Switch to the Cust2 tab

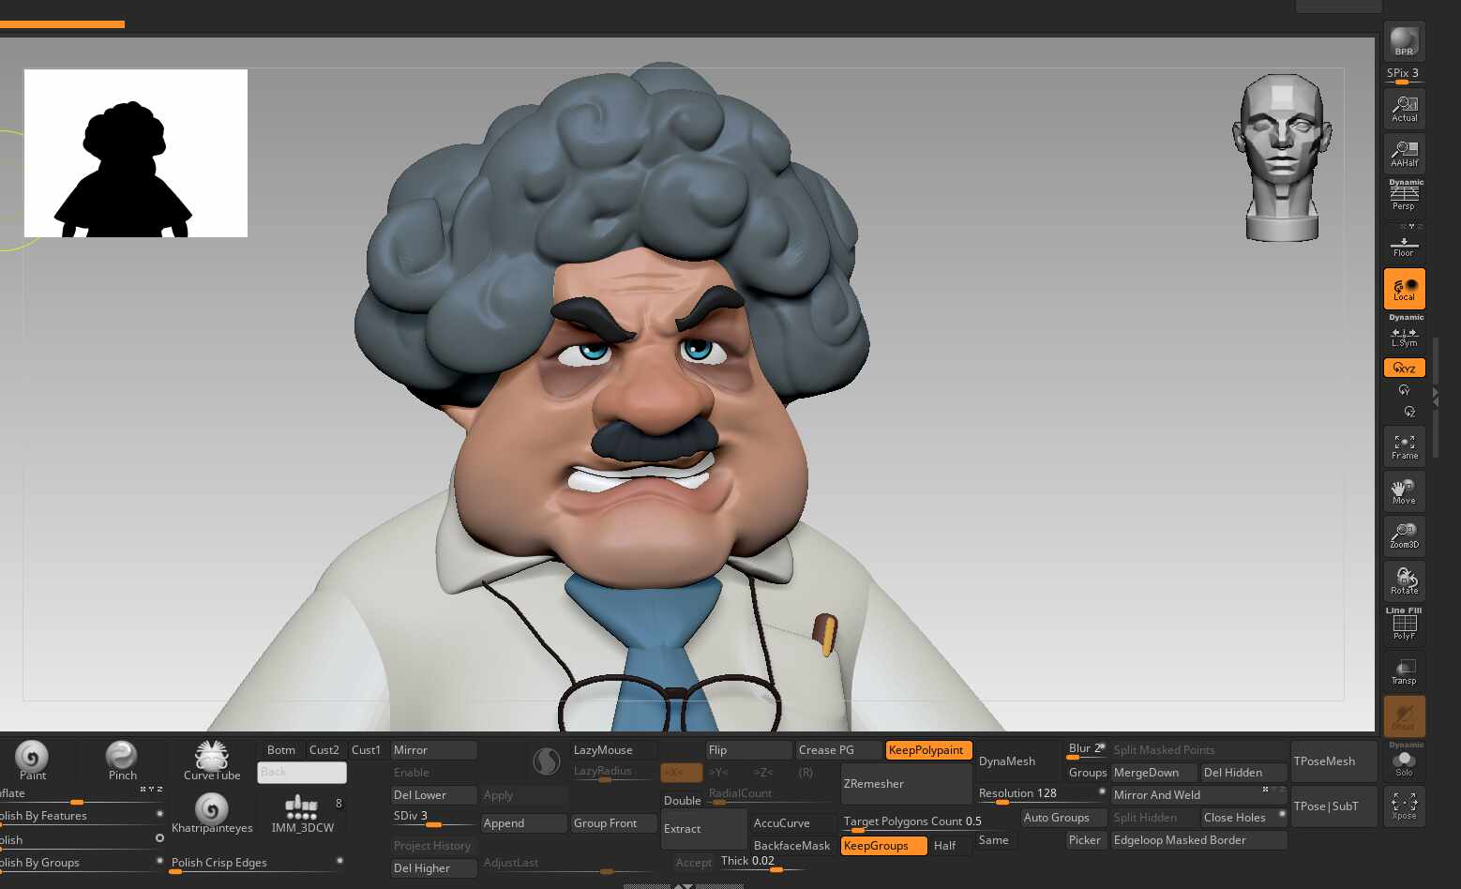324,750
